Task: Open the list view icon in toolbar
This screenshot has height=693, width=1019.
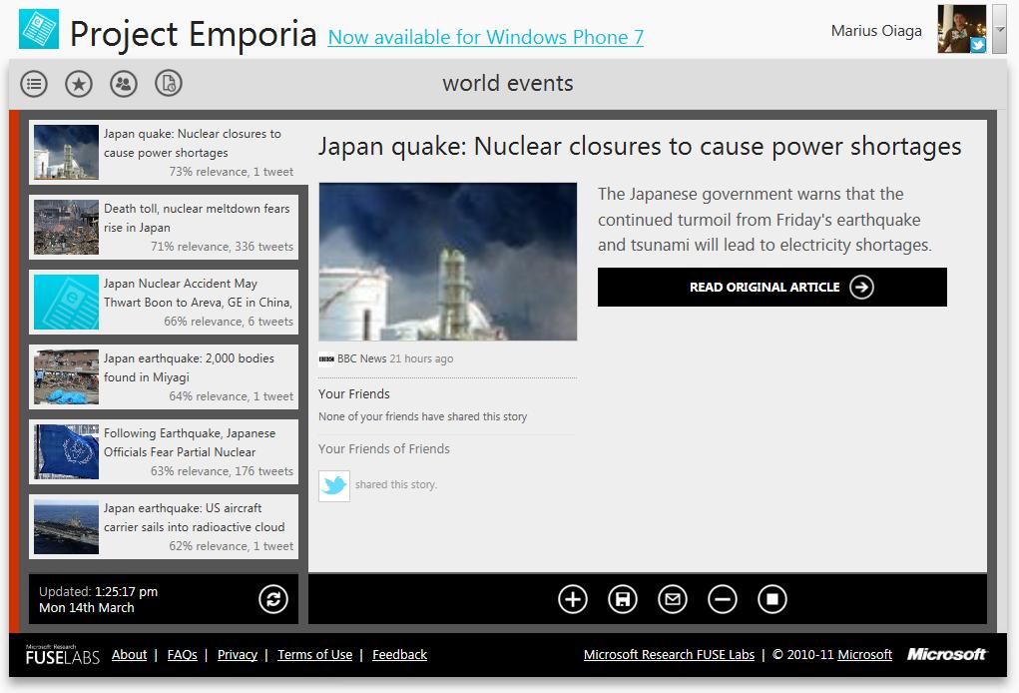Action: (34, 84)
